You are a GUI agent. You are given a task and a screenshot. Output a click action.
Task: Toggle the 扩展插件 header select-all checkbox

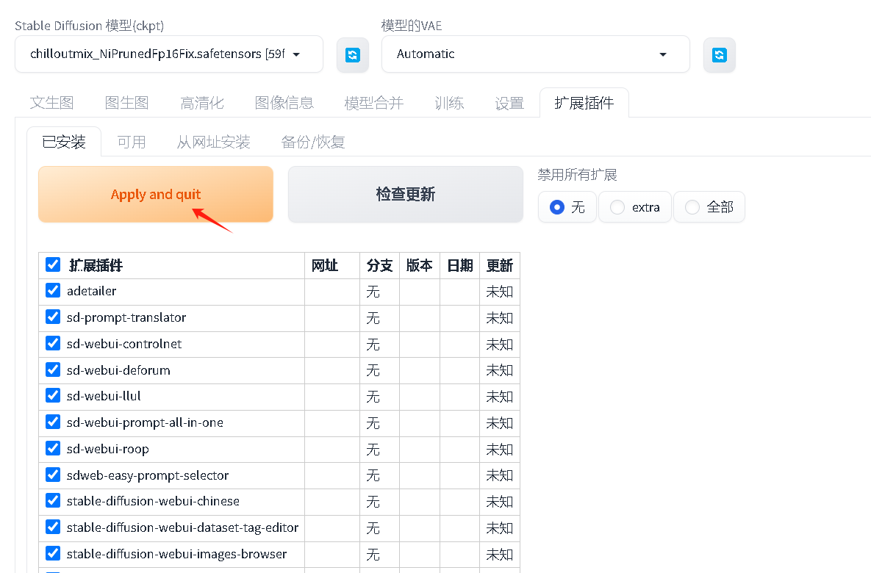coord(53,265)
